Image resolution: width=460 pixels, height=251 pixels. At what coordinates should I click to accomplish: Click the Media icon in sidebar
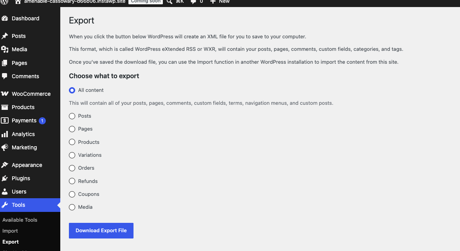[5, 50]
